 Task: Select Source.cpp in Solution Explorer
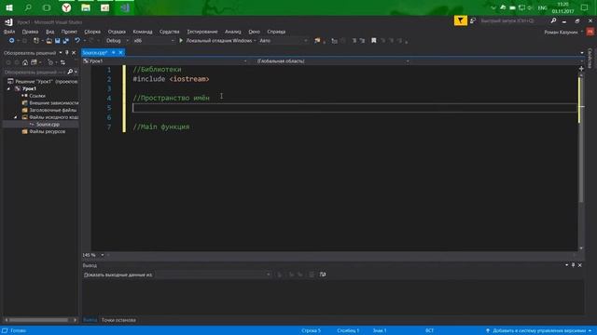48,124
